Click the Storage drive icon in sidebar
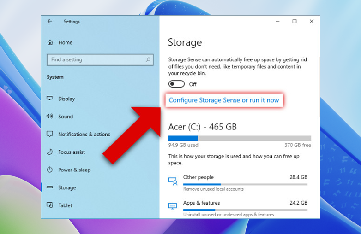The image size is (361, 234). coord(49,187)
